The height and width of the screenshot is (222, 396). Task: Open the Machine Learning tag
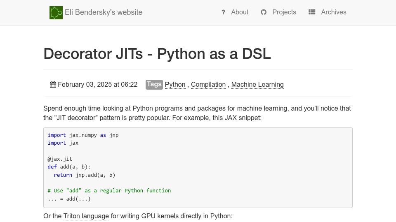[x=257, y=85]
